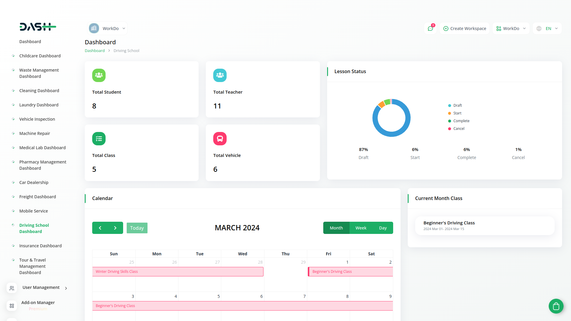The width and height of the screenshot is (571, 321).
Task: Go to next month in calendar
Action: click(115, 228)
